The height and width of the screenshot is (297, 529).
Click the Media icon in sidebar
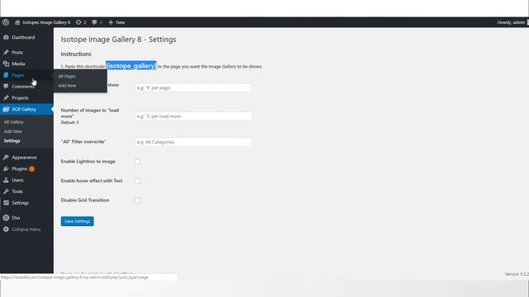click(x=6, y=64)
